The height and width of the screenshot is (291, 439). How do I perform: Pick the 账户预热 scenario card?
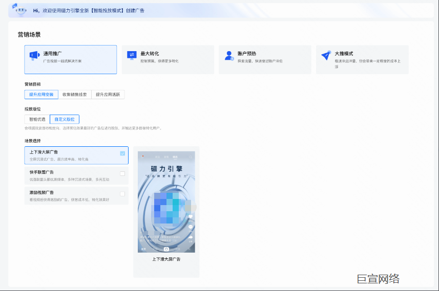265,59
